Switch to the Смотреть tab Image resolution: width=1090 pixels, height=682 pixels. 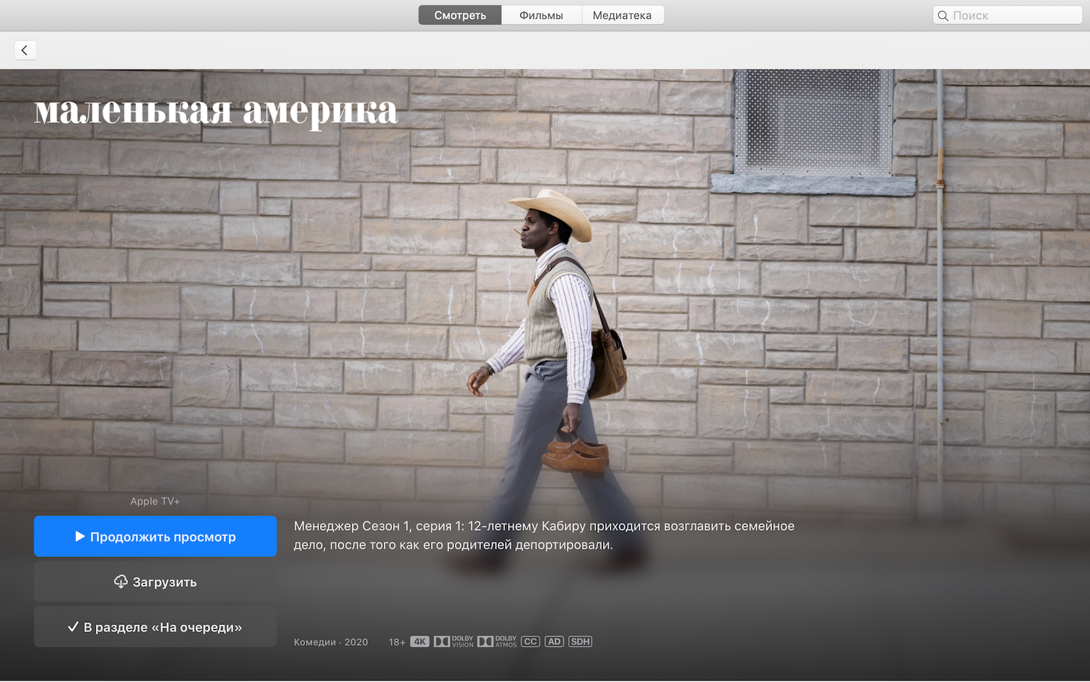coord(460,15)
